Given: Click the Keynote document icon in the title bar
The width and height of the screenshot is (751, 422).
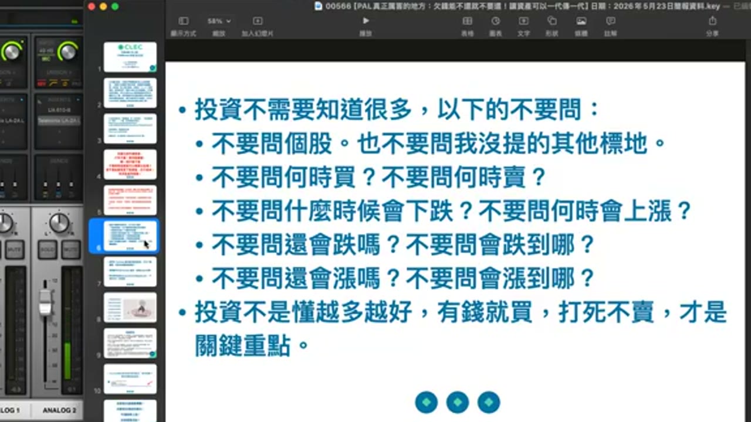Looking at the screenshot, I should point(318,6).
